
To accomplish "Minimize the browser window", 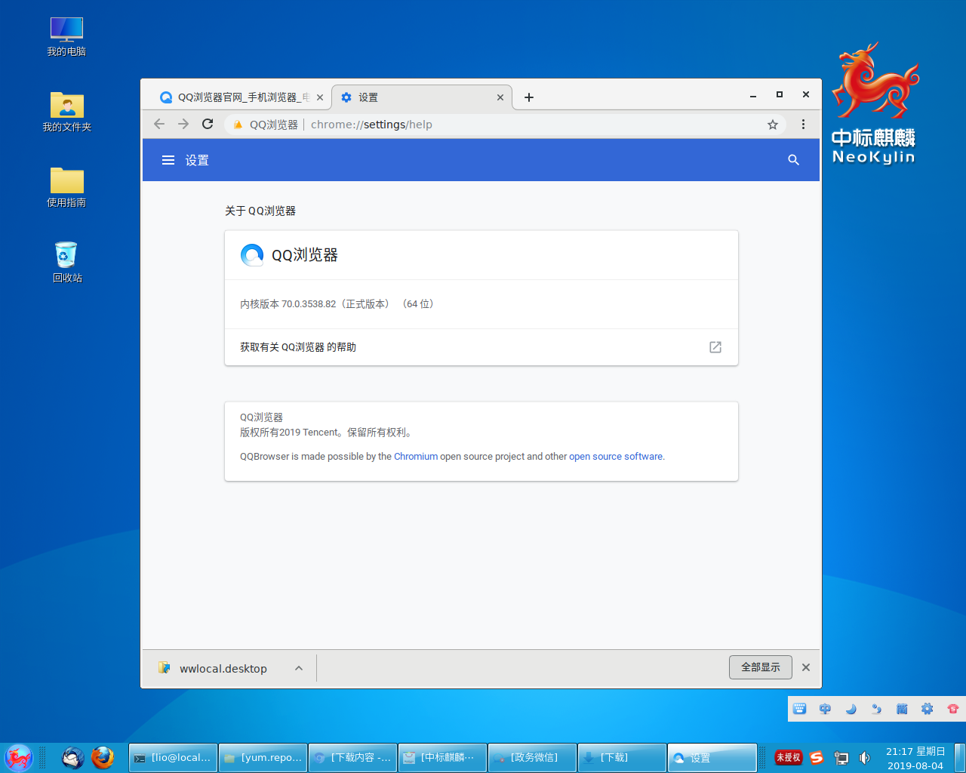I will (x=753, y=96).
